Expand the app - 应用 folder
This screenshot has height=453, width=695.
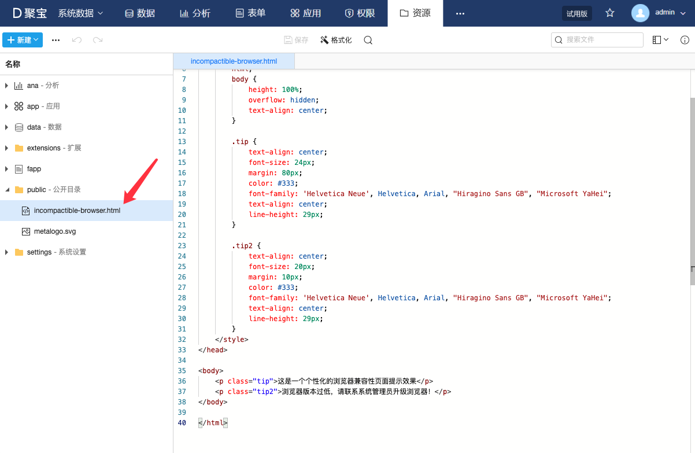[x=6, y=106]
